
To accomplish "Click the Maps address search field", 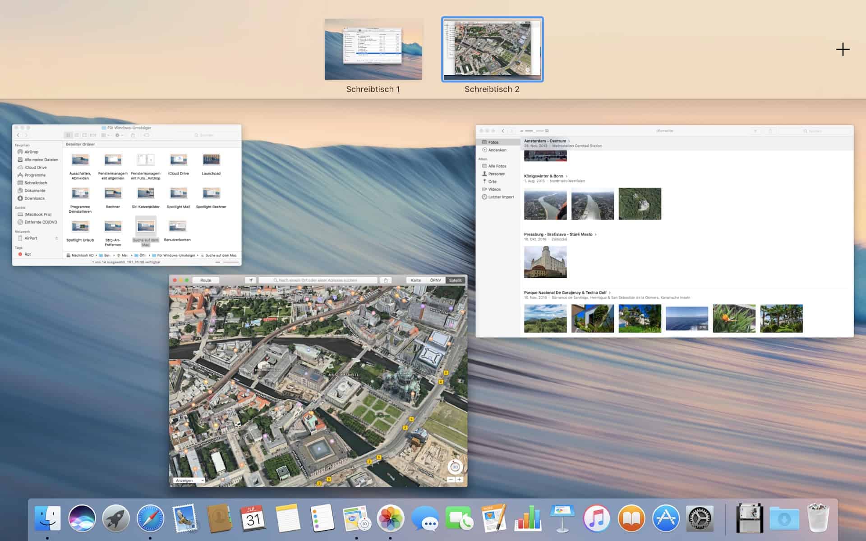I will [318, 280].
